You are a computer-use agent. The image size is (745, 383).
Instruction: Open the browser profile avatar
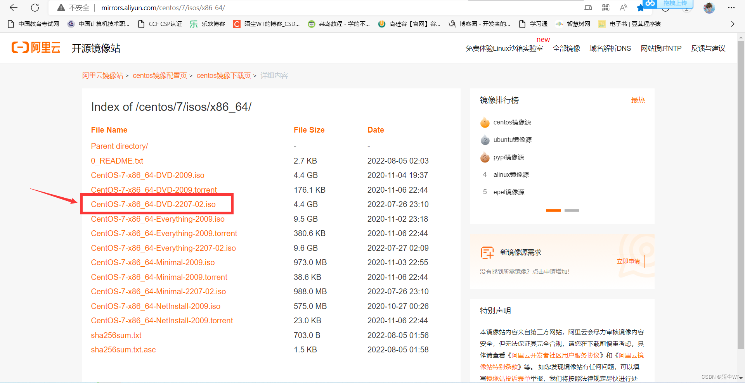(x=709, y=8)
